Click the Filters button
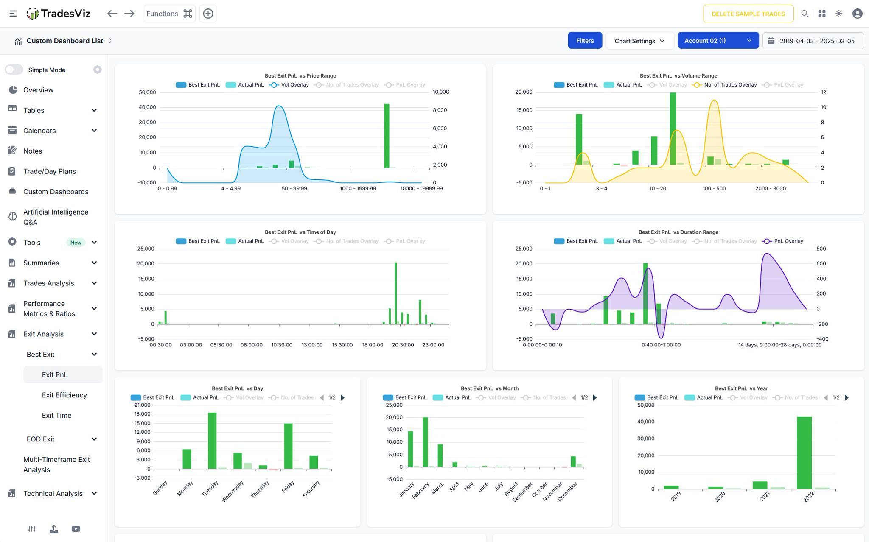This screenshot has height=542, width=869. [585, 41]
